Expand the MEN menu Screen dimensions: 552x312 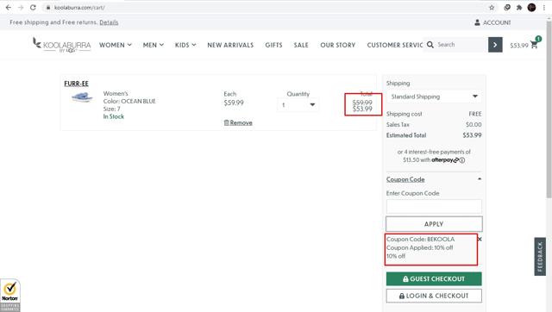(154, 45)
